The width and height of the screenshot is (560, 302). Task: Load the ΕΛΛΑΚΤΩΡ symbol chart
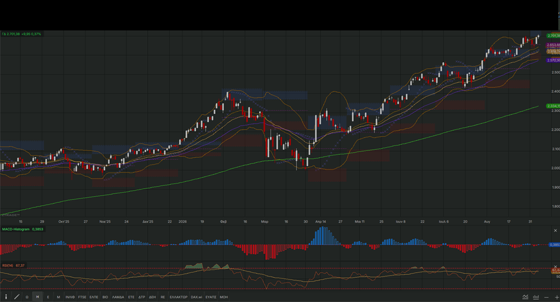pos(179,297)
